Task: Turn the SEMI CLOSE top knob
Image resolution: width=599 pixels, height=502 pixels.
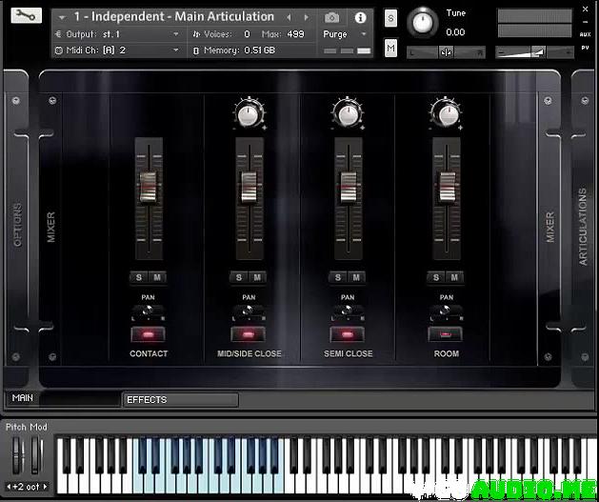Action: click(x=348, y=114)
